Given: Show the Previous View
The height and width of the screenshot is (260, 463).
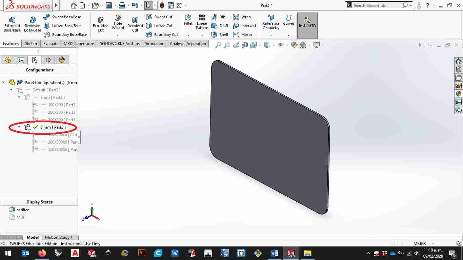Looking at the screenshot, I should (236, 45).
